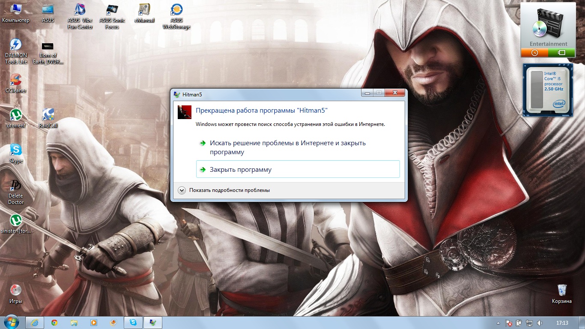
Task: Select the sinister torrent file icon
Action: point(16,224)
